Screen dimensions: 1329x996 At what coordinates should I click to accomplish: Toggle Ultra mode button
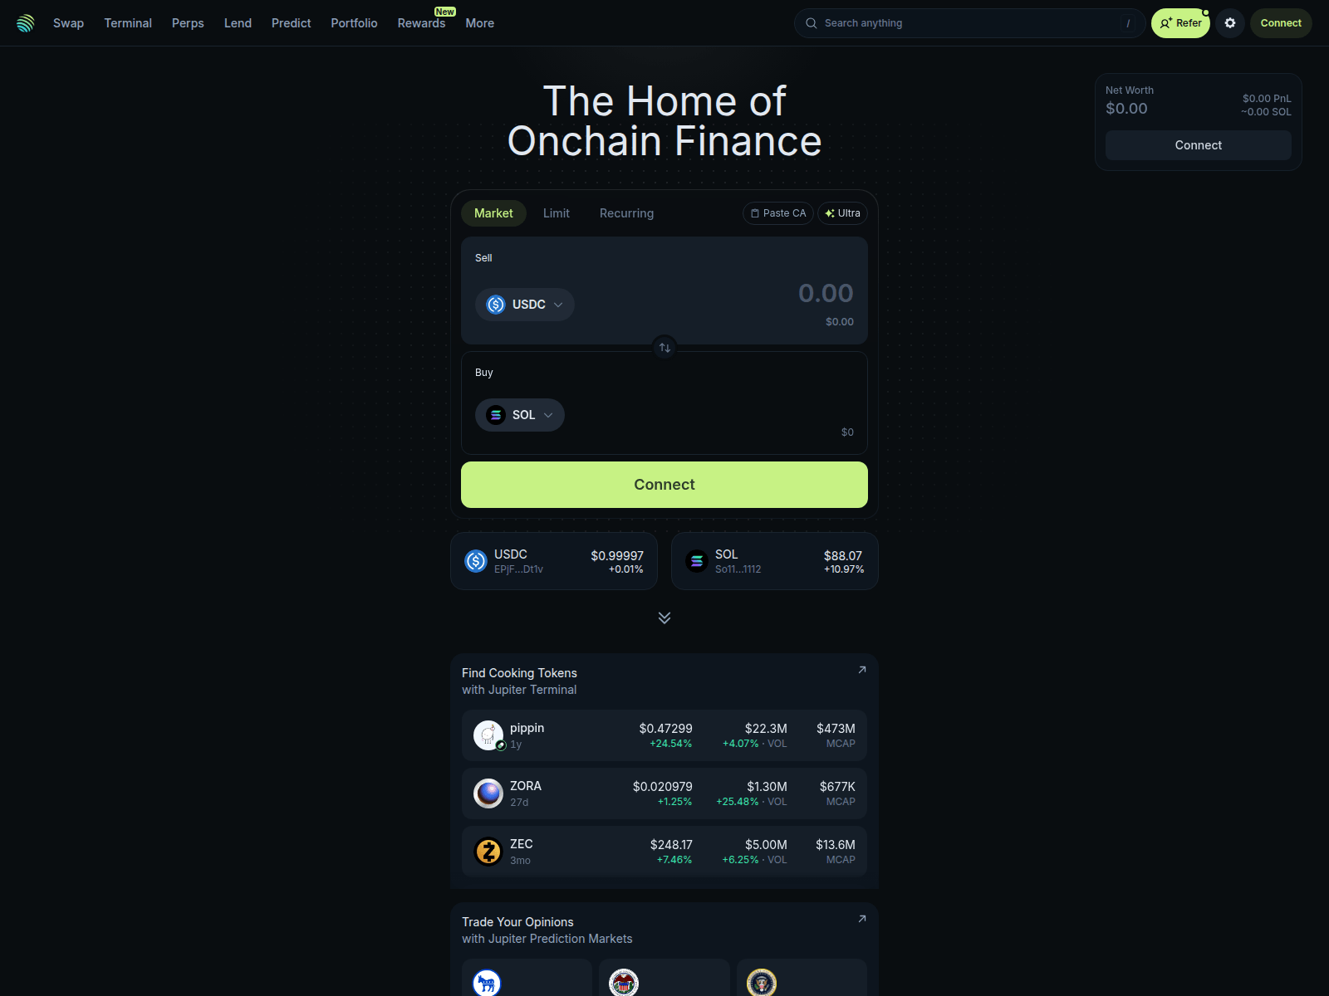[843, 213]
